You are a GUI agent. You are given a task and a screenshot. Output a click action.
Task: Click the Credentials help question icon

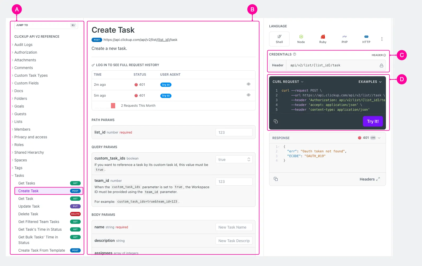pyautogui.click(x=294, y=54)
